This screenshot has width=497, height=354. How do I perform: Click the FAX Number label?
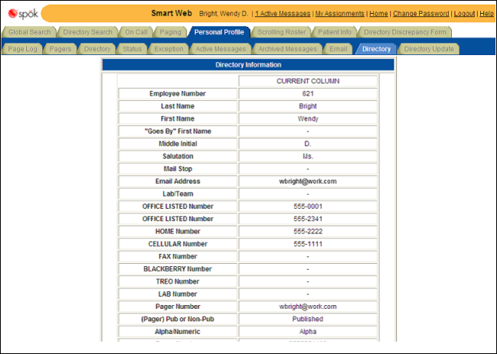click(177, 256)
